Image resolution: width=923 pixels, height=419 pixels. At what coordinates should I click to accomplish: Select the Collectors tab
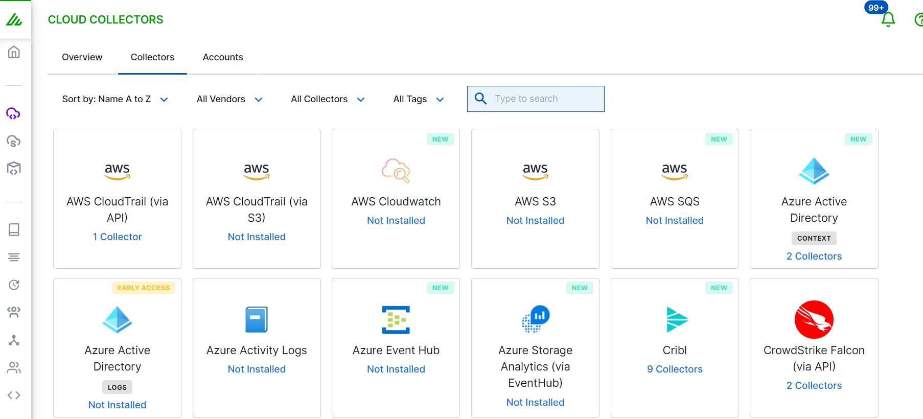point(152,57)
